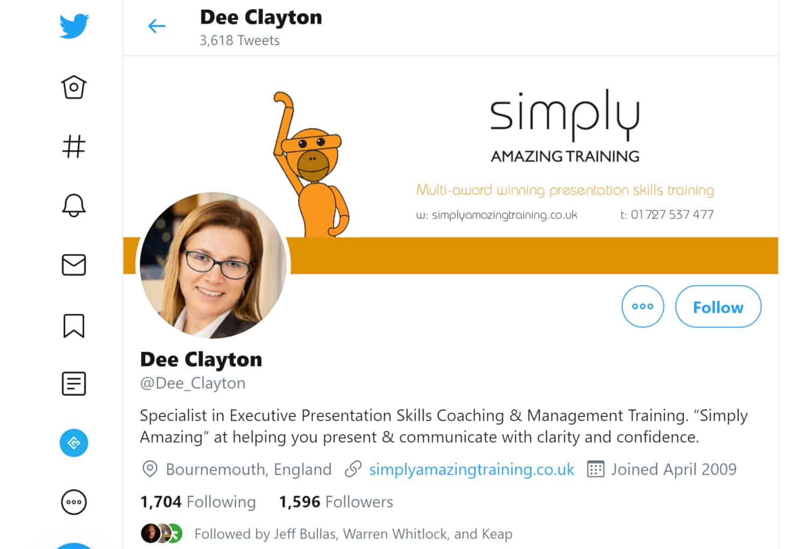View the 1,596 Followers list
The height and width of the screenshot is (549, 807).
pyautogui.click(x=336, y=502)
